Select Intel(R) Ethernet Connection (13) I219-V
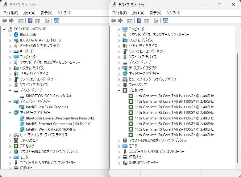This screenshot has height=177, width=241. [x=58, y=124]
